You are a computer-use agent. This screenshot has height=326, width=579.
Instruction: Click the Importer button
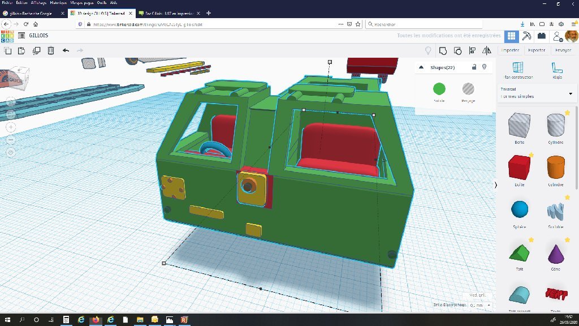click(511, 50)
